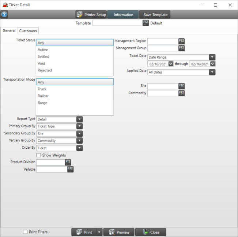Click the Preview button
The width and height of the screenshot is (238, 237).
(x=119, y=232)
